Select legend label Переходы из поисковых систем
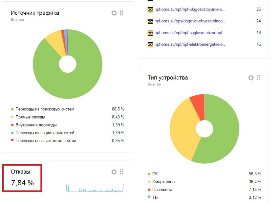Image resolution: width=275 pixels, height=203 pixels. coord(45,109)
